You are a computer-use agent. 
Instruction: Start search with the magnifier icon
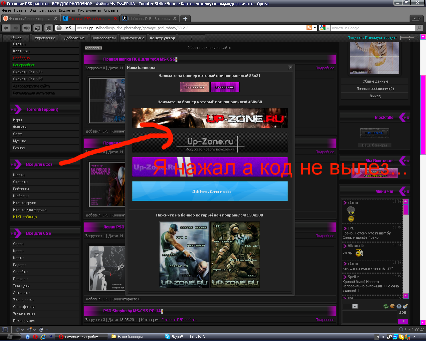[419, 28]
